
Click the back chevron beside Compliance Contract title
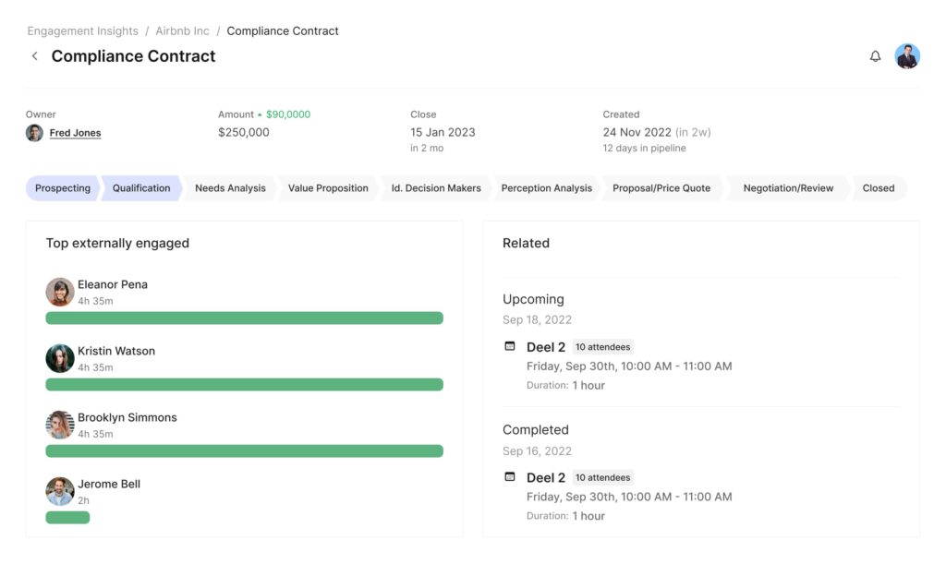(33, 55)
